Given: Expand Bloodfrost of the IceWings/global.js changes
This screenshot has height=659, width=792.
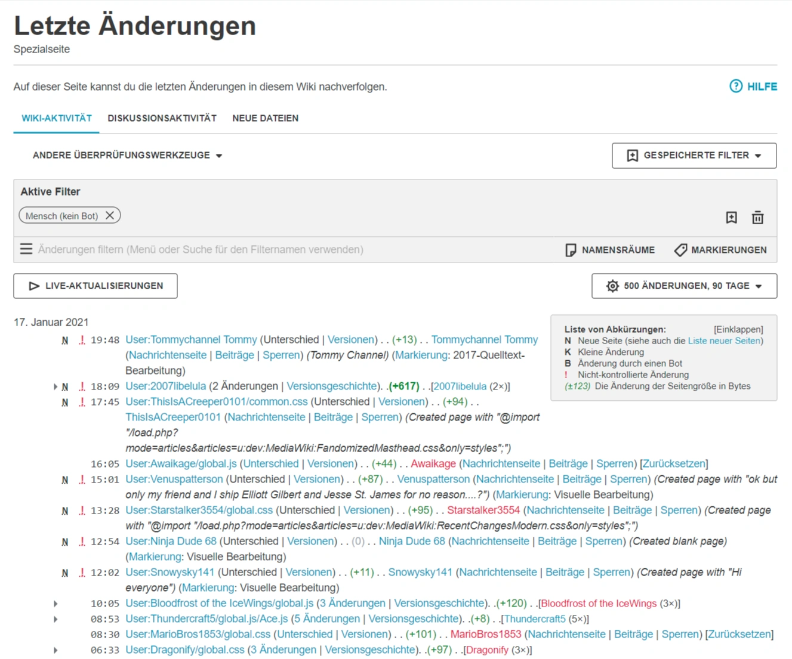Looking at the screenshot, I should click(56, 604).
